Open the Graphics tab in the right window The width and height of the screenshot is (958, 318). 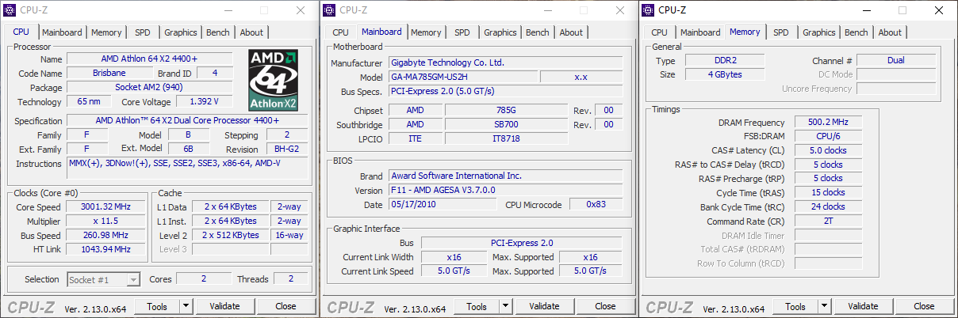tap(819, 32)
